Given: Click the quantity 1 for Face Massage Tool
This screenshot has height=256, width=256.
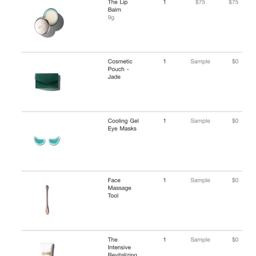Looking at the screenshot, I should [165, 180].
